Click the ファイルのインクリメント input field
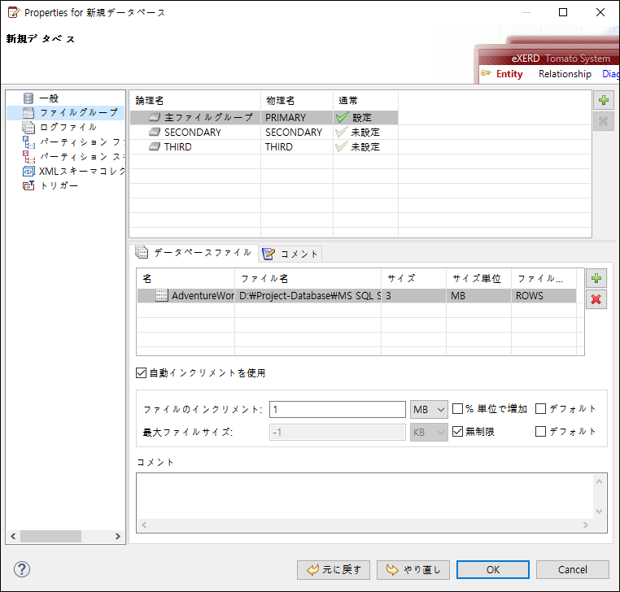This screenshot has width=620, height=592. [338, 409]
